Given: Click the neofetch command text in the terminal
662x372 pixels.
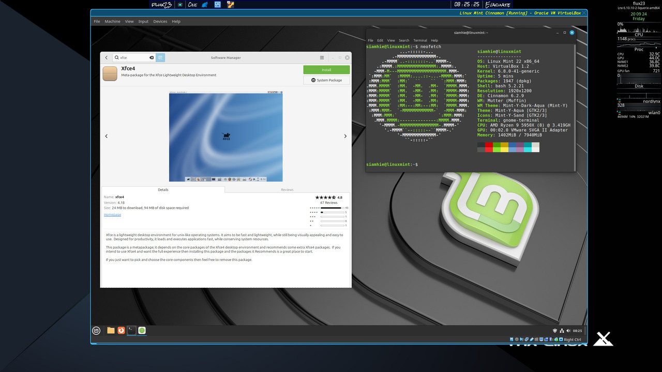Looking at the screenshot, I should (431, 47).
